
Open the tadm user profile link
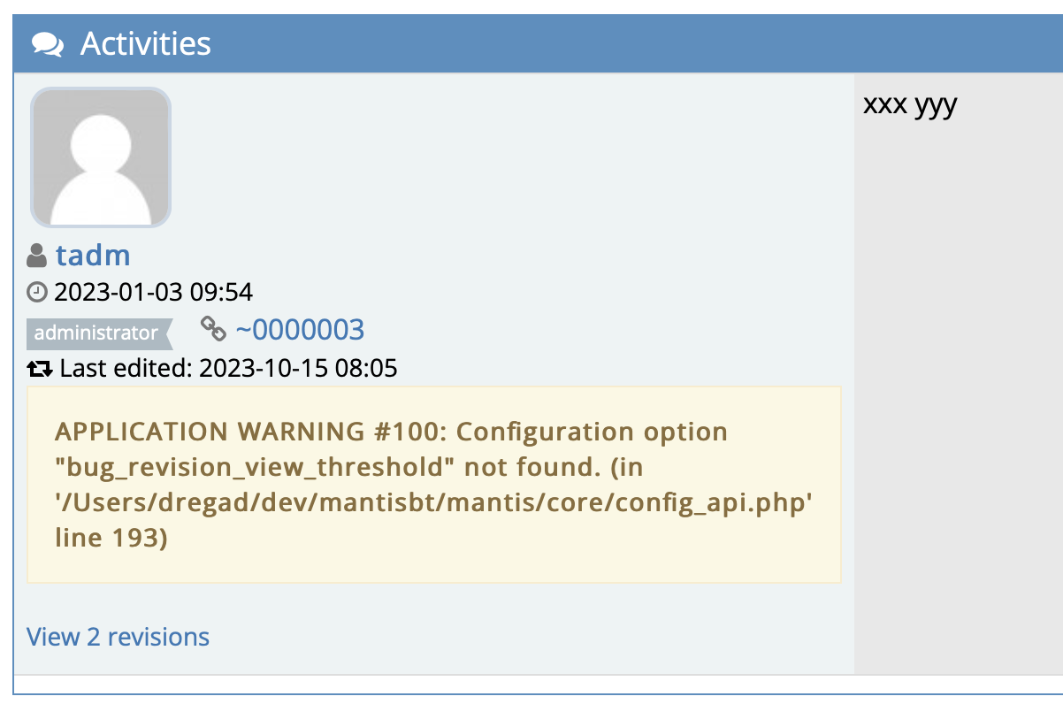[93, 256]
